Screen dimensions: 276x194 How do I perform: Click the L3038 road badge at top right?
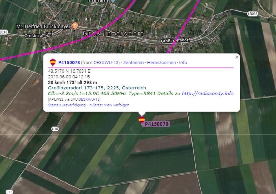(x=253, y=14)
